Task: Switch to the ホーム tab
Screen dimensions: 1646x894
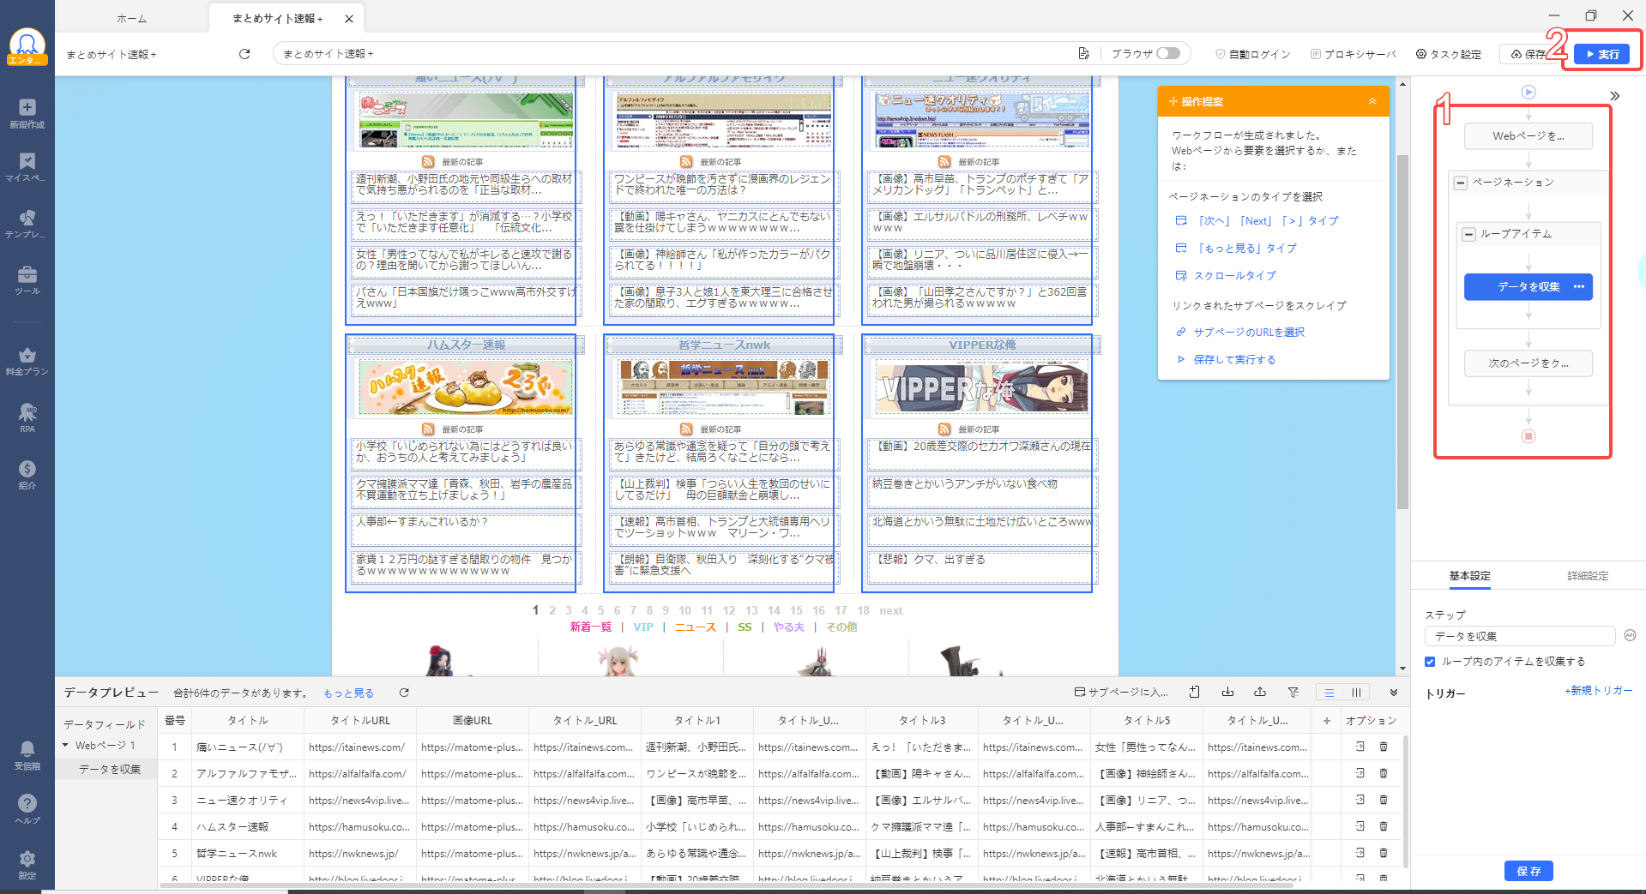Action: tap(132, 18)
